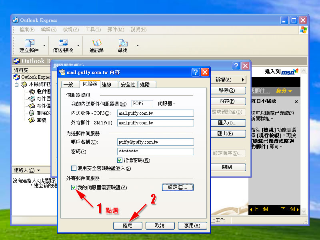The height and width of the screenshot is (240, 320).
Task: Click Export (匯出) in Internet Accounts dialog
Action: 228,134
